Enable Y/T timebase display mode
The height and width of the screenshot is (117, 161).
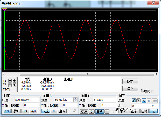7,111
